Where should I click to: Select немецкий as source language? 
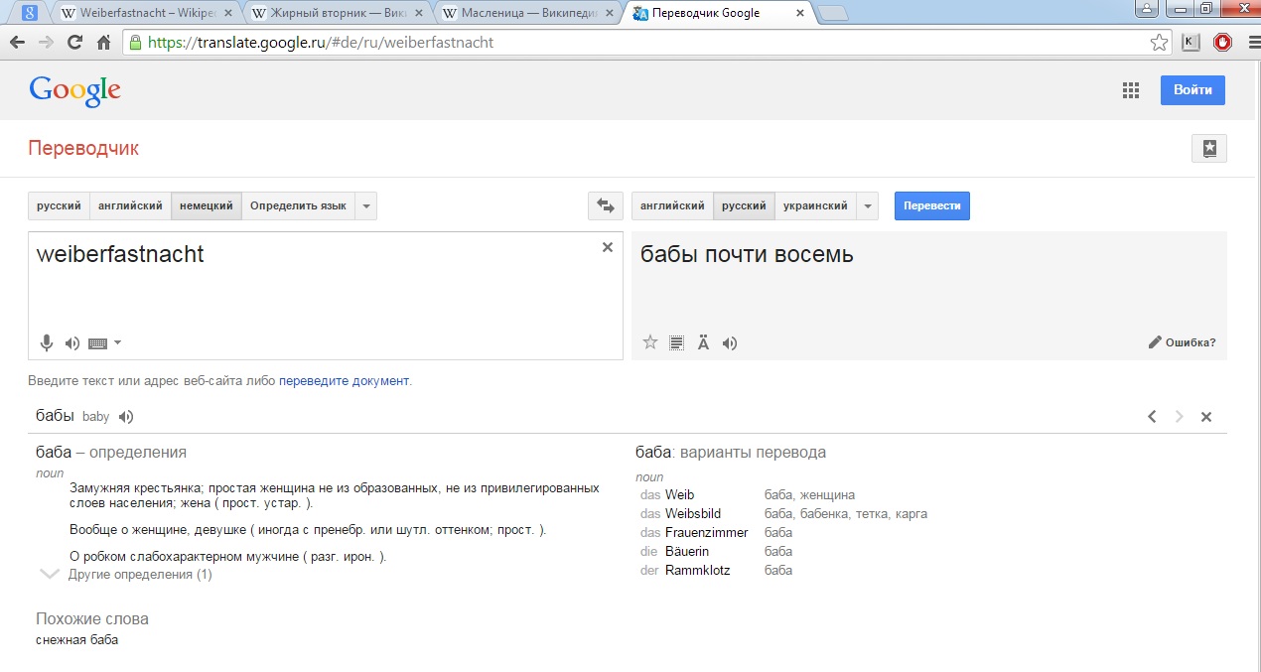point(206,206)
